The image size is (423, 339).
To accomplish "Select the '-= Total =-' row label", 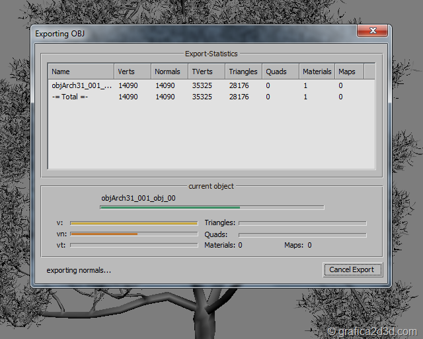I will coord(70,97).
